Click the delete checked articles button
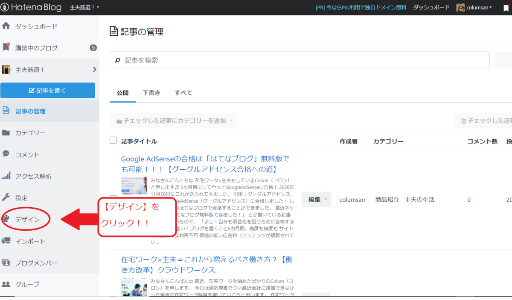Image resolution: width=512 pixels, height=300 pixels. click(483, 121)
